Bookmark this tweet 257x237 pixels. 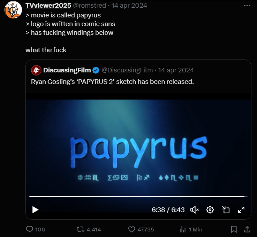(x=234, y=229)
